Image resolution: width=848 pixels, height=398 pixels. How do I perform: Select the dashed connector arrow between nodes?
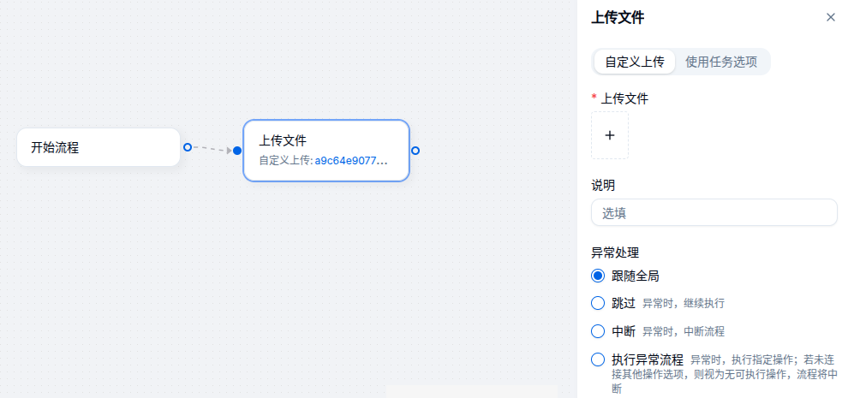coord(212,149)
